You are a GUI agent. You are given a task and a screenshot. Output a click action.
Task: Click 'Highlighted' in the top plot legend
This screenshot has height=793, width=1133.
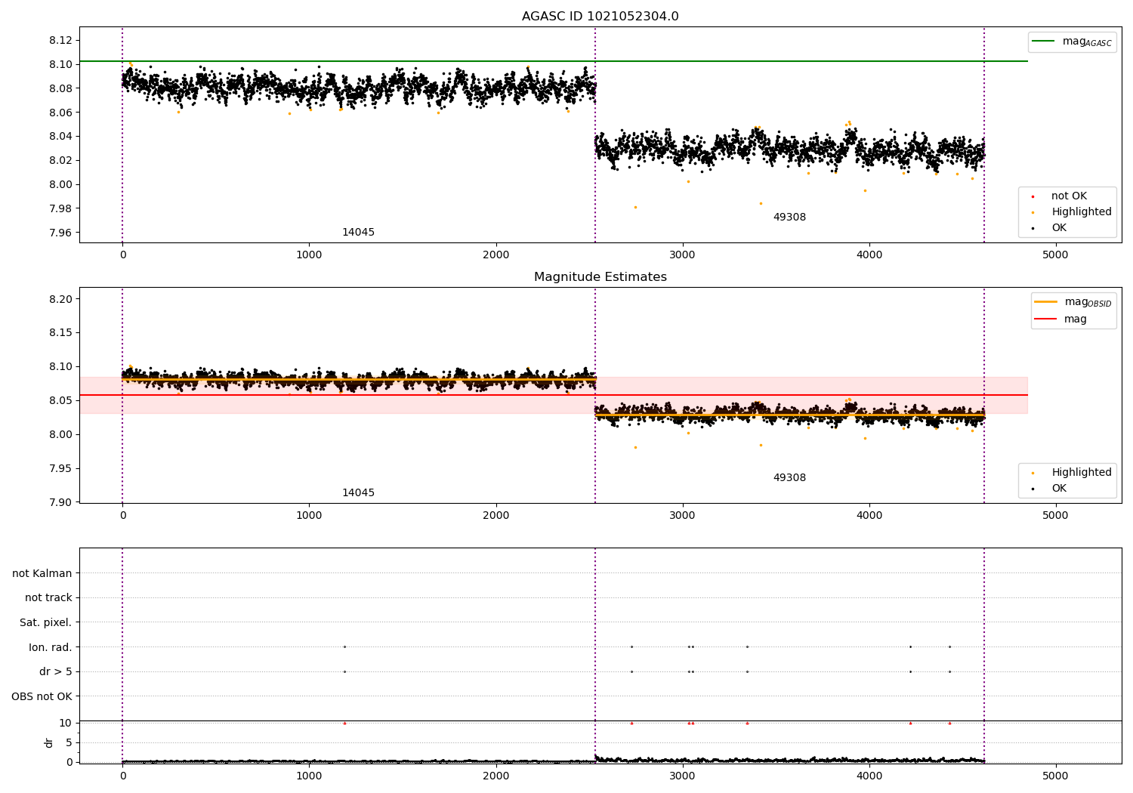pyautogui.click(x=1082, y=212)
